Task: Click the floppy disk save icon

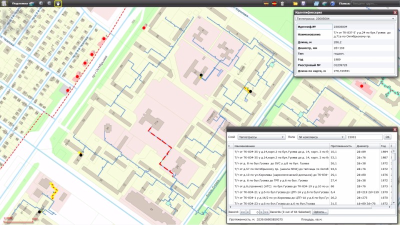Action: (x=303, y=3)
